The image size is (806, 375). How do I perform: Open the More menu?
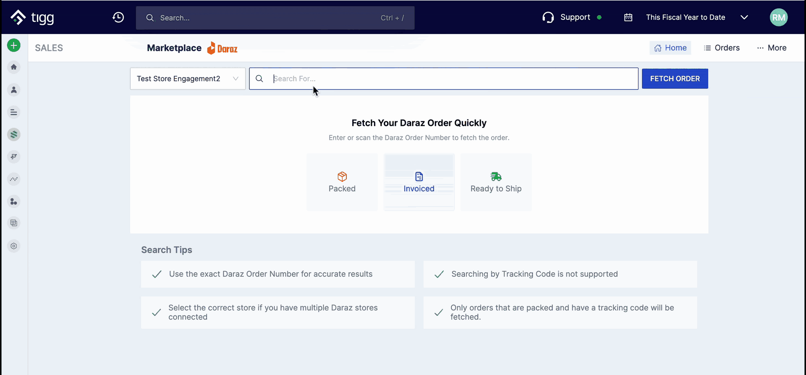point(772,48)
